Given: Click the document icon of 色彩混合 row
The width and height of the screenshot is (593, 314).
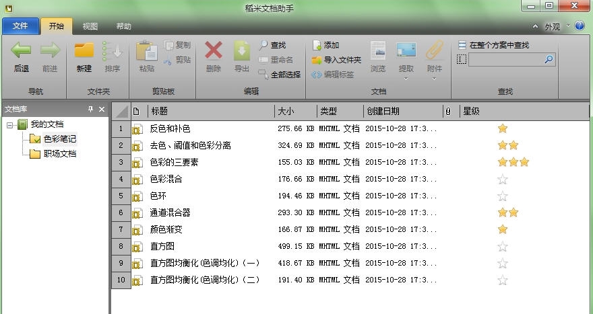Looking at the screenshot, I should [137, 180].
